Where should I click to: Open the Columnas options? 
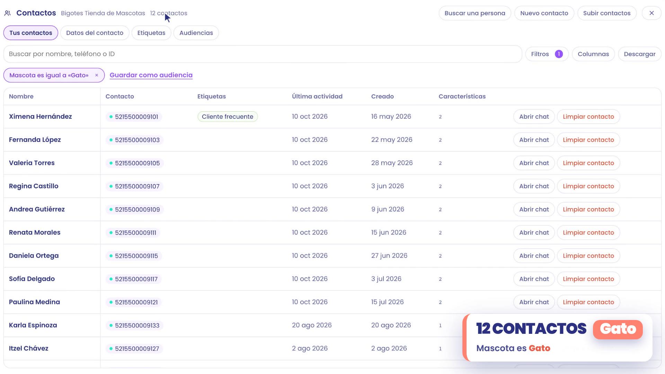click(593, 54)
